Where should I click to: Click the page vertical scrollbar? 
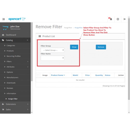(129, 59)
